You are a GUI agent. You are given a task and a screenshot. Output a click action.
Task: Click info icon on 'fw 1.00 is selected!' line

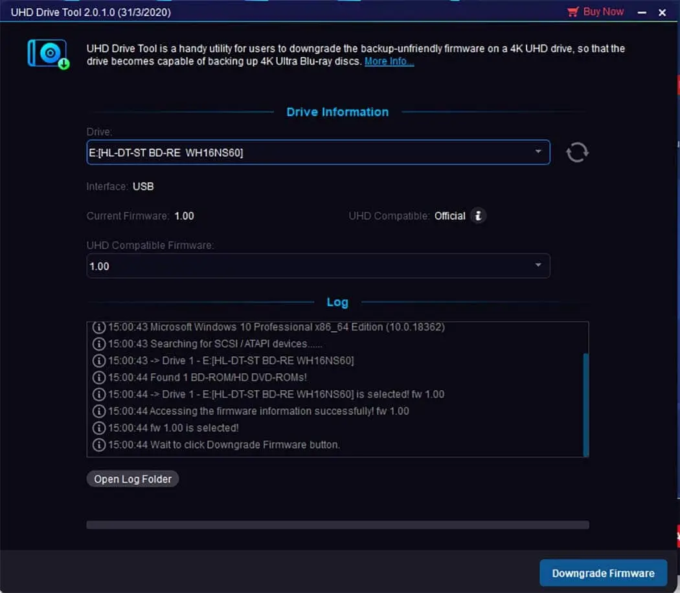point(99,428)
